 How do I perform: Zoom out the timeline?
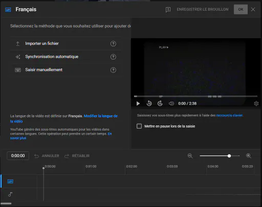click(190, 156)
